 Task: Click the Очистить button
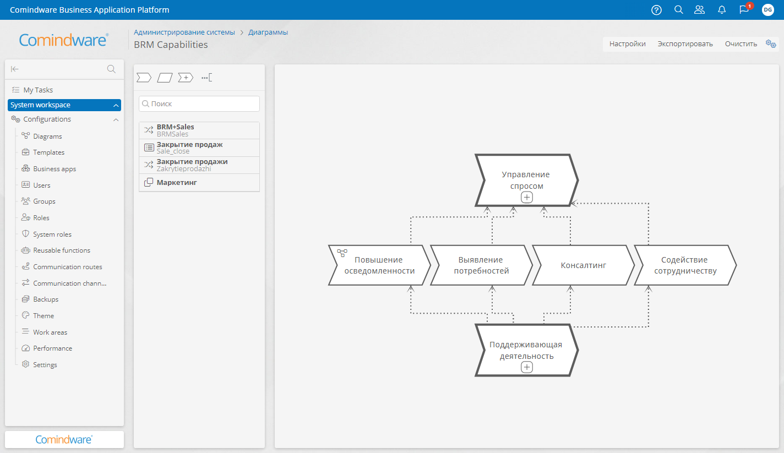click(x=741, y=44)
